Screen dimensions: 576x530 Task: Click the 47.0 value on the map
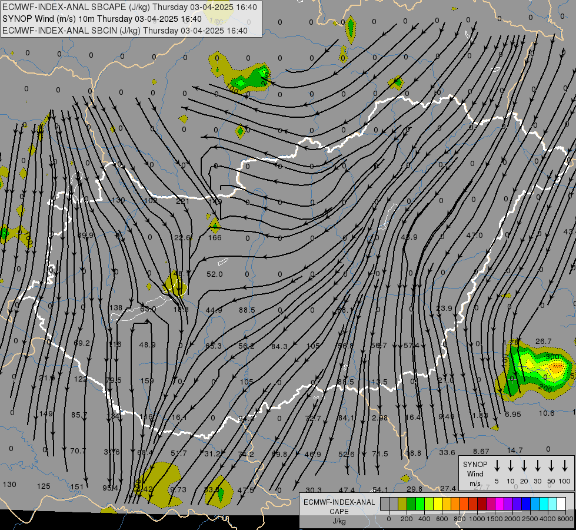[x=474, y=236]
